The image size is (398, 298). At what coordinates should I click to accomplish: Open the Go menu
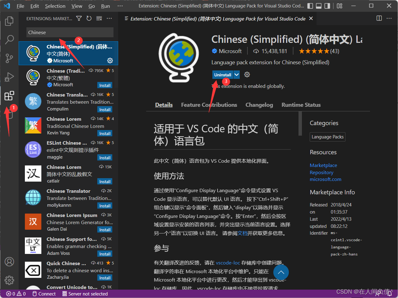pos(92,6)
